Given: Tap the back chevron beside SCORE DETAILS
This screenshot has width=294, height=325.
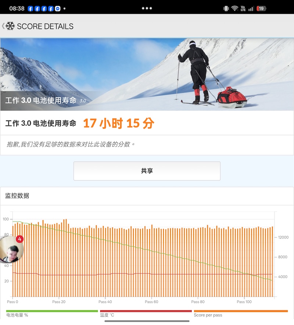Looking at the screenshot, I should [3, 26].
